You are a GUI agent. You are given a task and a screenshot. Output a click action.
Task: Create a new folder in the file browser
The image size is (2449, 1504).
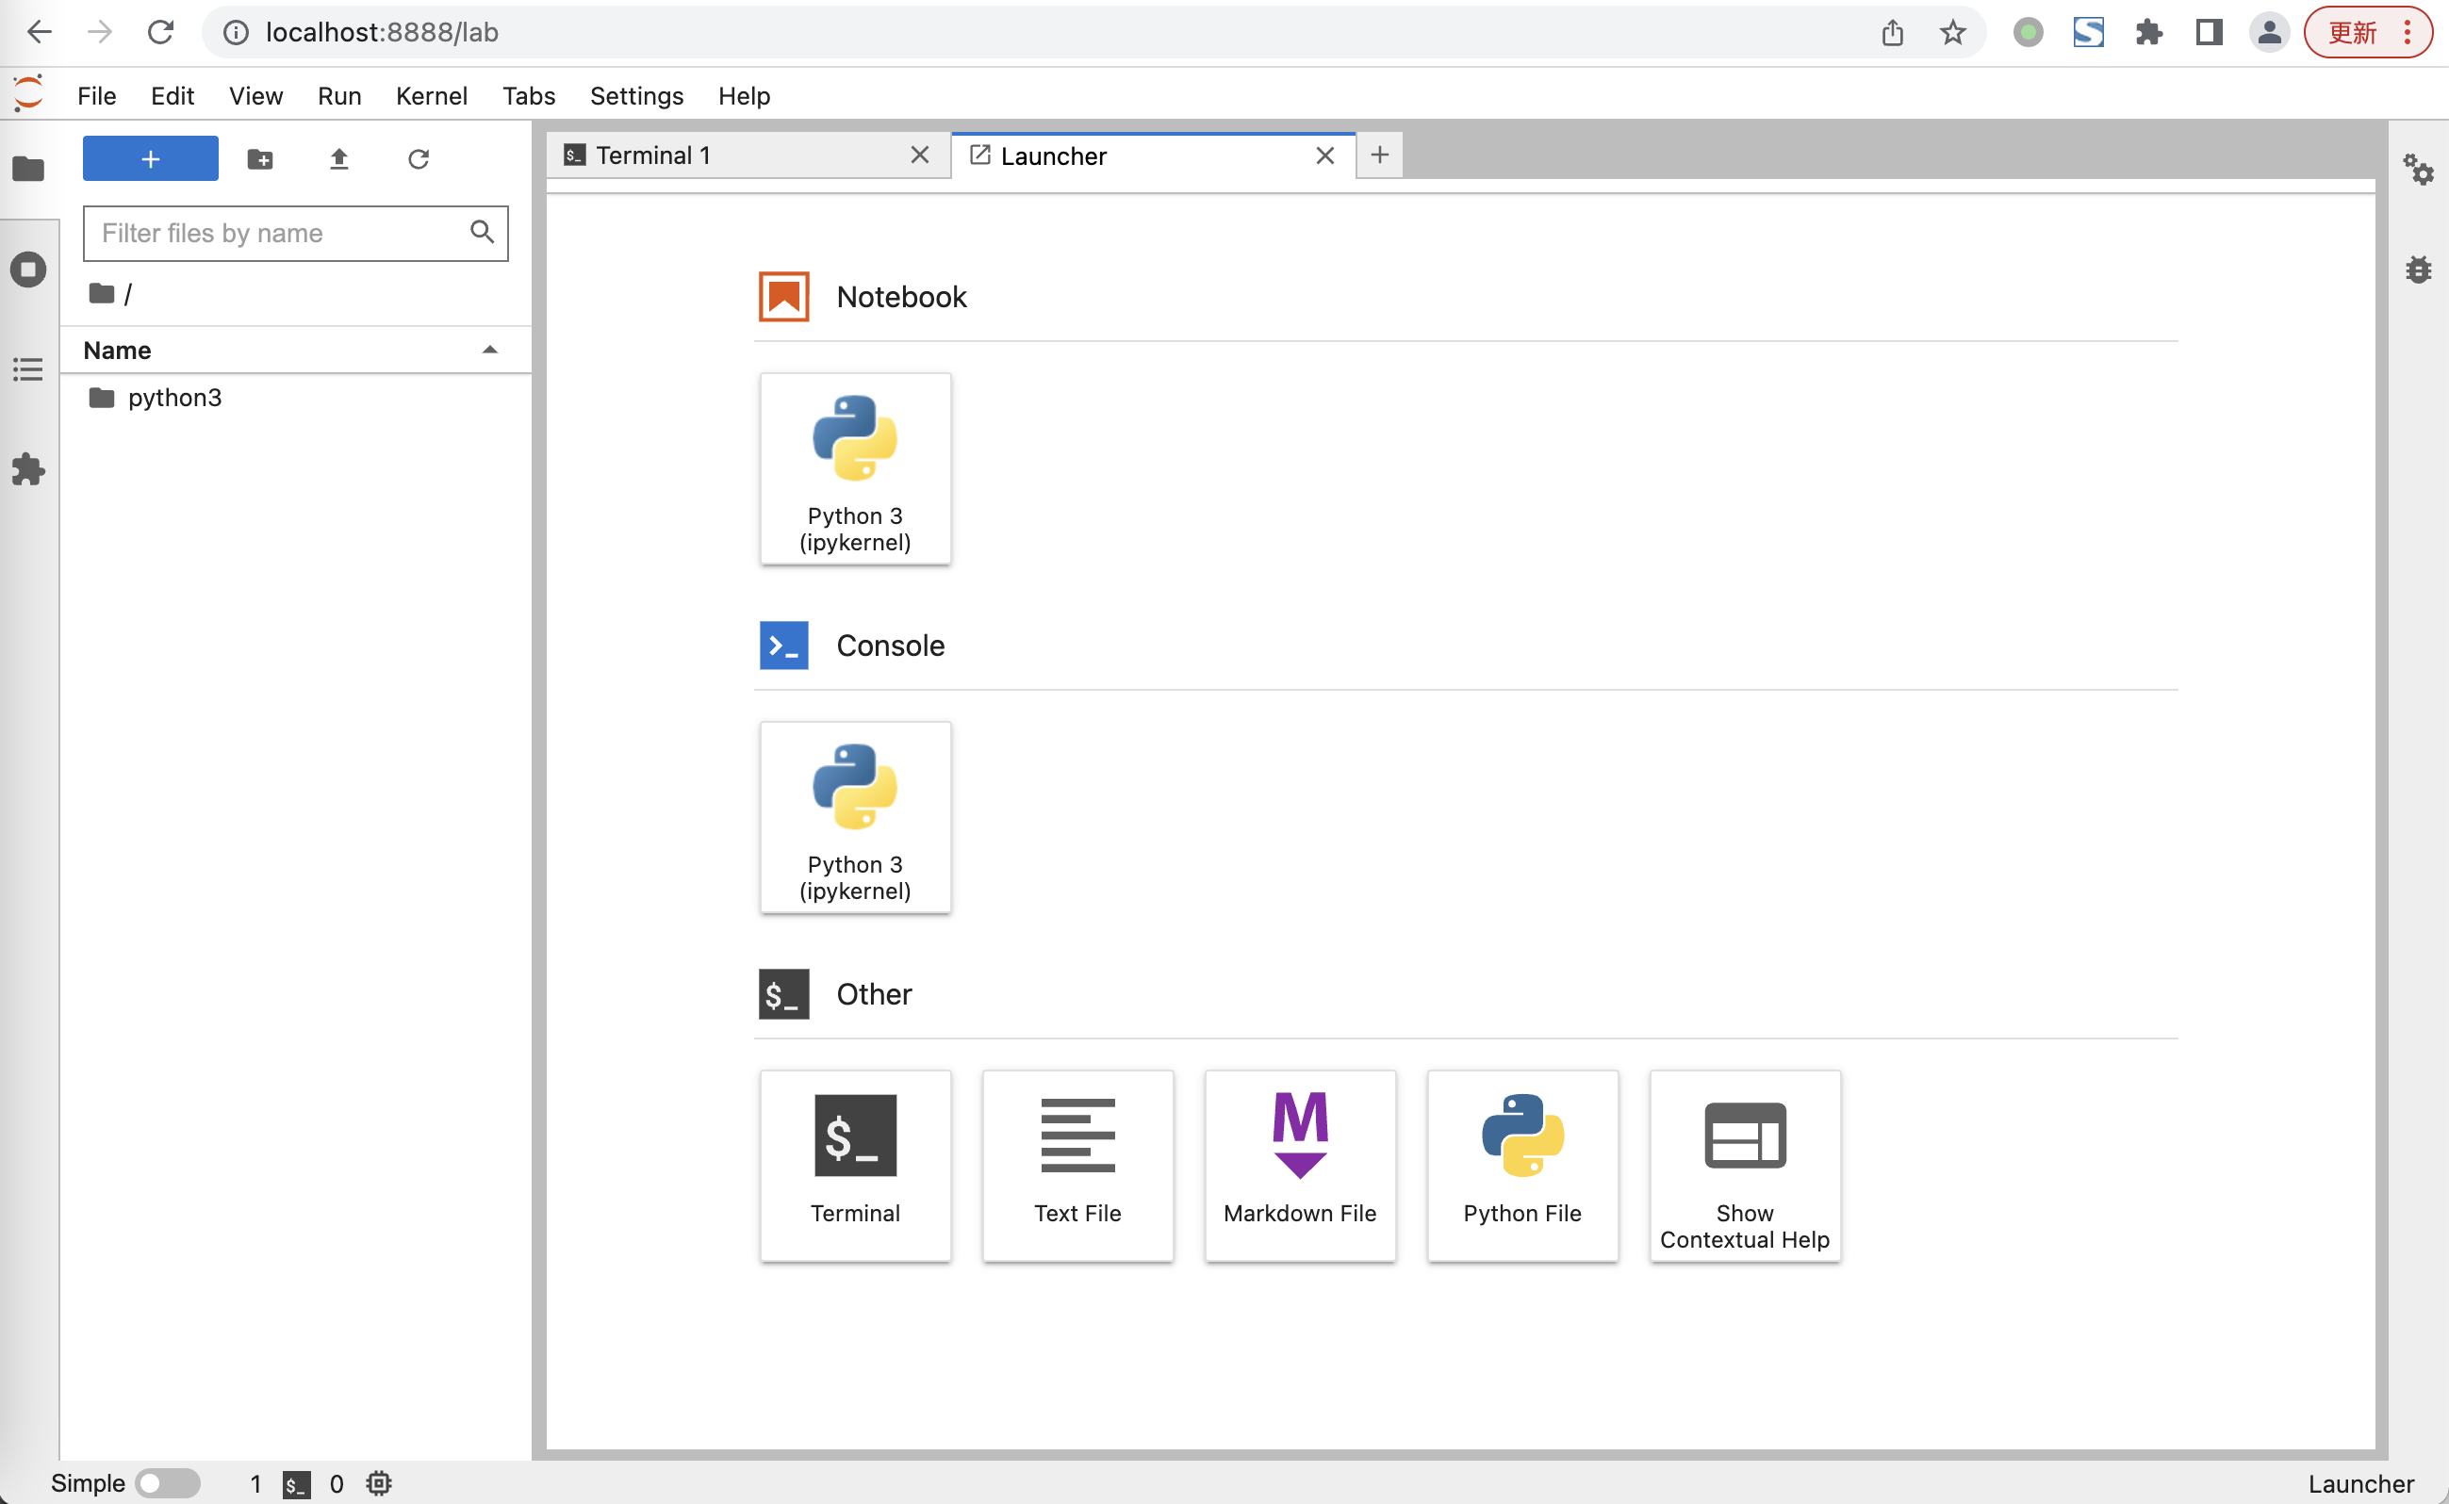(x=258, y=158)
